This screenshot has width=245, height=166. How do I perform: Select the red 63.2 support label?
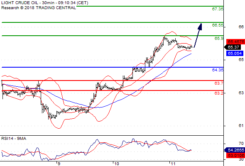219,93
